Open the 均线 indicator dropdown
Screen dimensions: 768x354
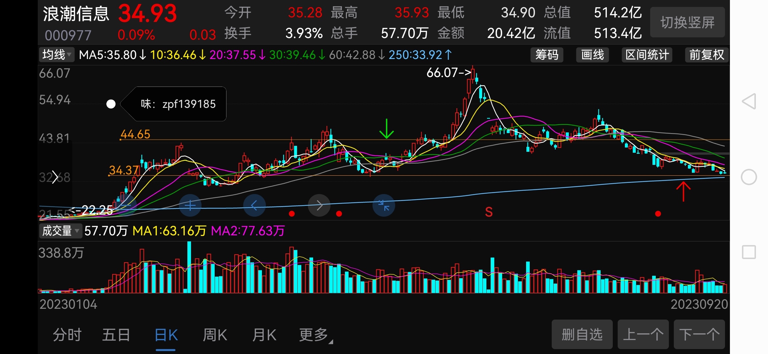[56, 55]
